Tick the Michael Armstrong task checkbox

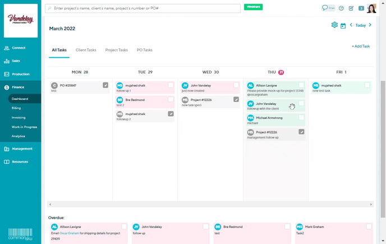click(301, 118)
